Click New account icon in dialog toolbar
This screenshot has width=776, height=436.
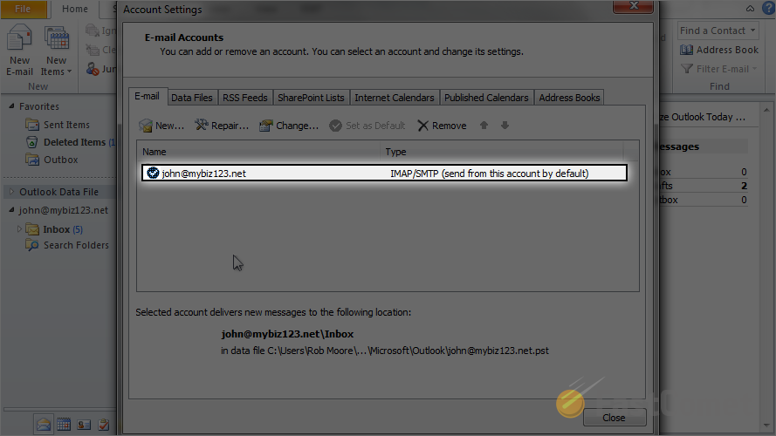[x=146, y=126]
